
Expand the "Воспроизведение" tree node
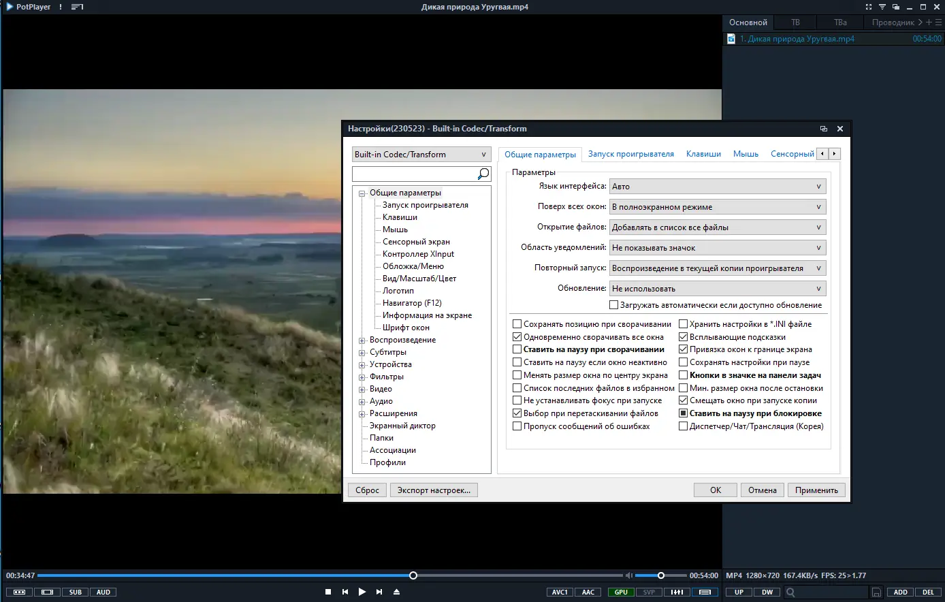(362, 340)
